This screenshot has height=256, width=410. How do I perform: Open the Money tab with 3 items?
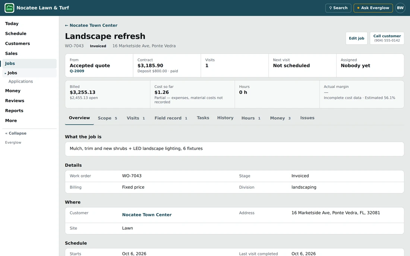[280, 118]
